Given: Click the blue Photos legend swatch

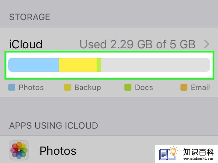Looking at the screenshot, I should point(12,87).
